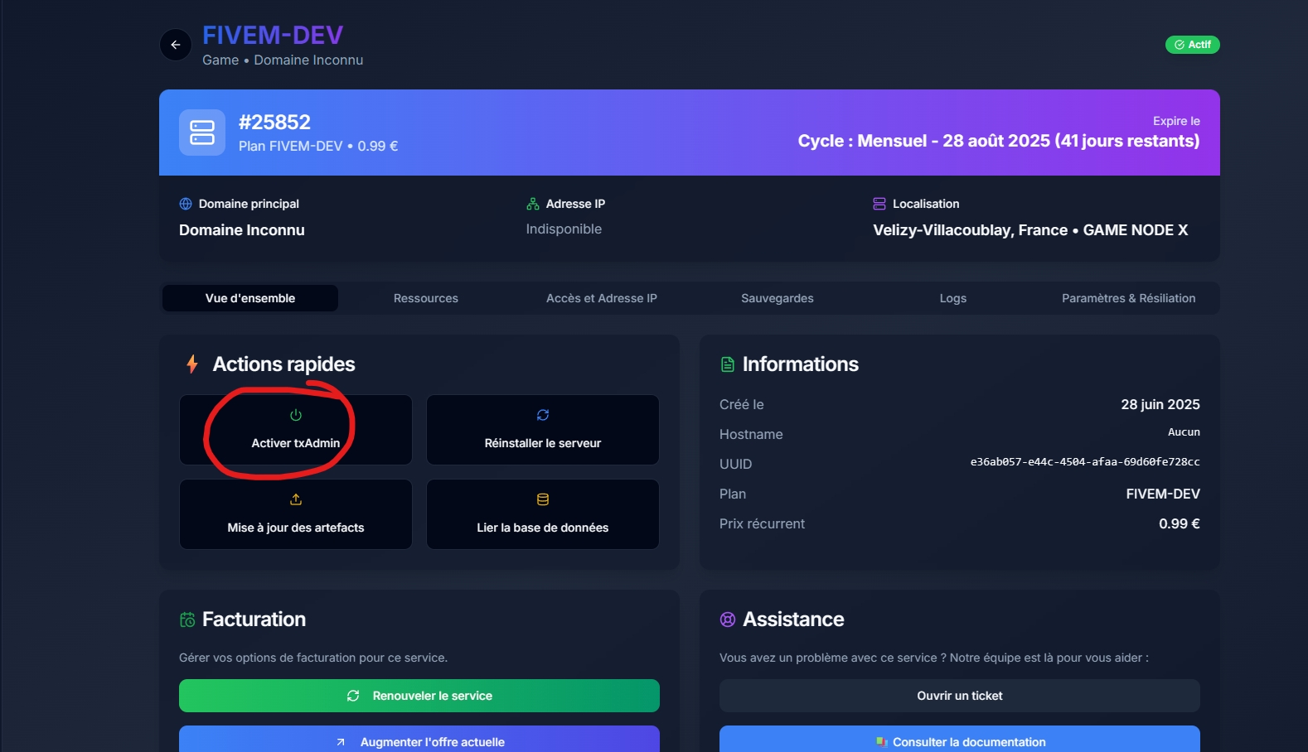Click Augmenter l'offre actuelle button
Viewport: 1308px width, 752px height.
point(419,740)
